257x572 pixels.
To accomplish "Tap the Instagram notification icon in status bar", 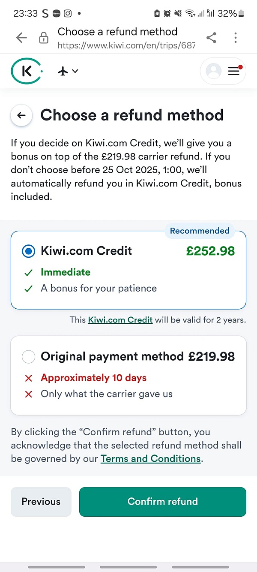I will coord(68,13).
